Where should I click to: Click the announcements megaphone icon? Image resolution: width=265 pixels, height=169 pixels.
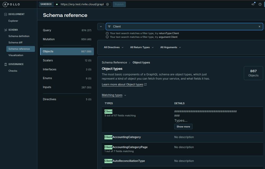point(253,4)
